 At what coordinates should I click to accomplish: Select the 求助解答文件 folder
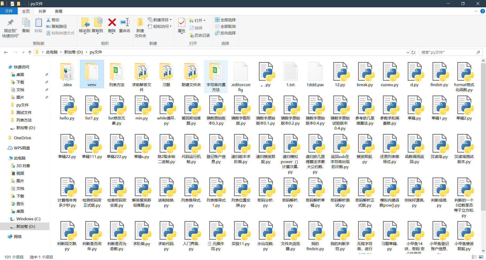point(141,77)
